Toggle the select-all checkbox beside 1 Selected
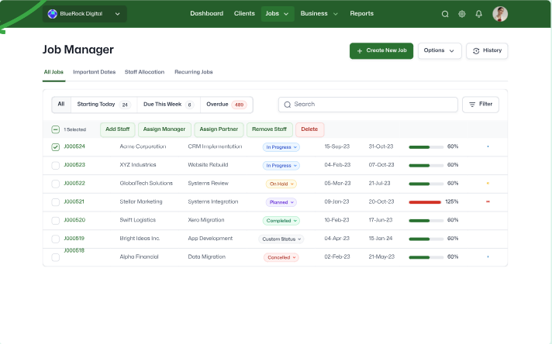The image size is (552, 344). [x=55, y=129]
